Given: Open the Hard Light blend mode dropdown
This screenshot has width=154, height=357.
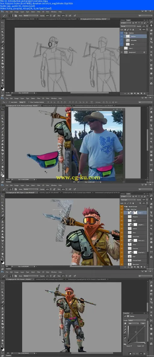Looking at the screenshot, I should click(128, 200).
